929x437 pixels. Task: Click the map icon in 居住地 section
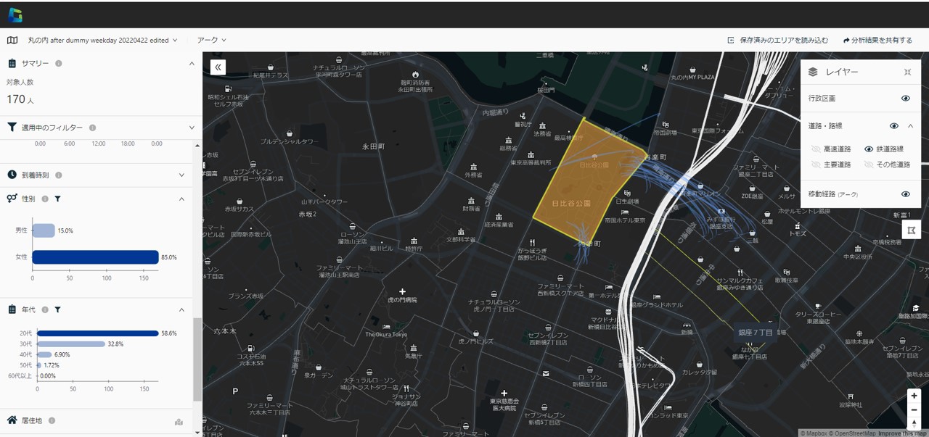coord(179,421)
